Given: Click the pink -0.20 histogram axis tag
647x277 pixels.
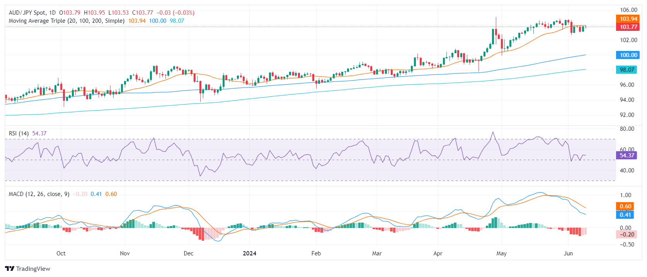Looking at the screenshot, I should 626,235.
